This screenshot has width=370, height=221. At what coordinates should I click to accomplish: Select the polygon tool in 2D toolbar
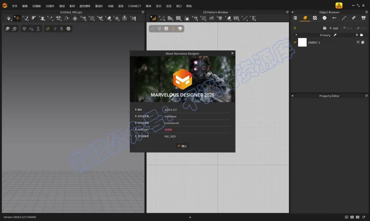(x=170, y=18)
